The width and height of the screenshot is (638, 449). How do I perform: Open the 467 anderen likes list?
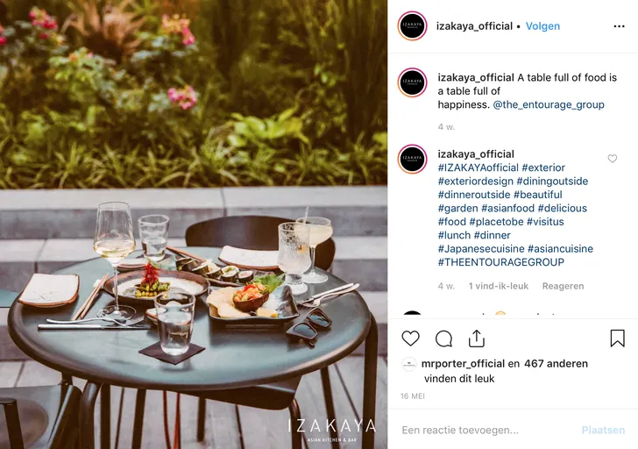point(556,364)
